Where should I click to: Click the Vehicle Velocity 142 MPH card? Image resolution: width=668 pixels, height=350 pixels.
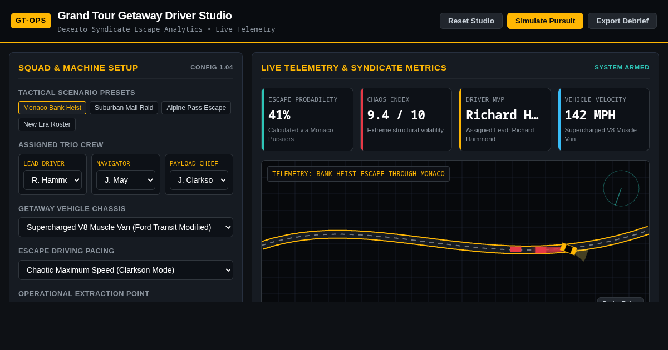click(603, 119)
